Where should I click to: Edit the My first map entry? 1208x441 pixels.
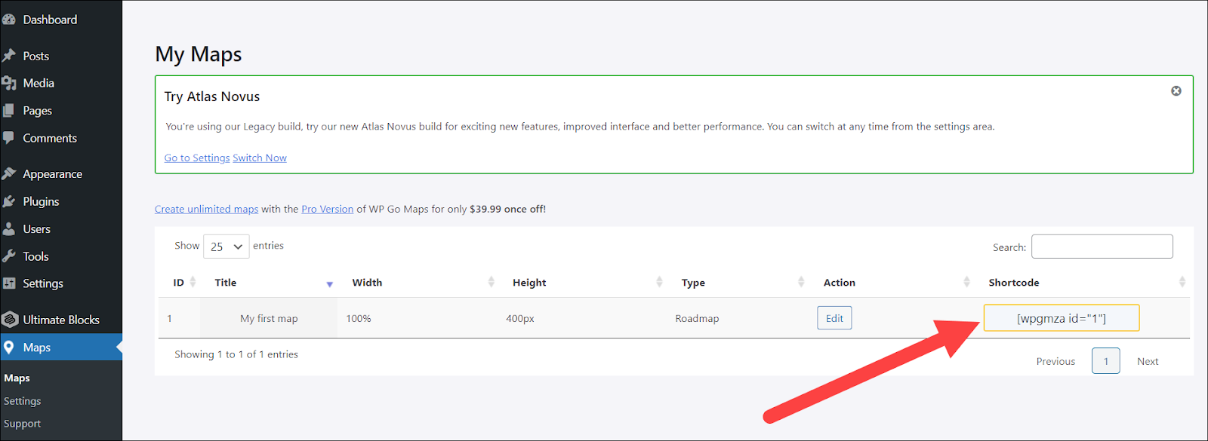pyautogui.click(x=834, y=318)
